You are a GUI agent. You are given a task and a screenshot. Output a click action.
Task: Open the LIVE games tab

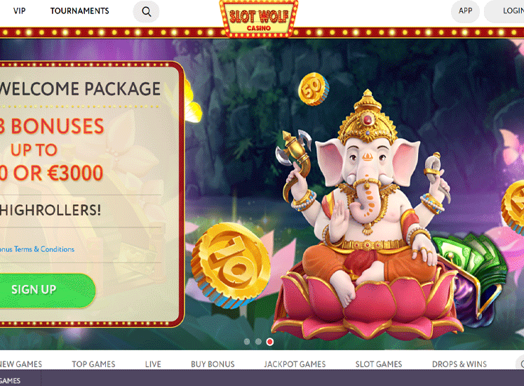click(x=153, y=364)
